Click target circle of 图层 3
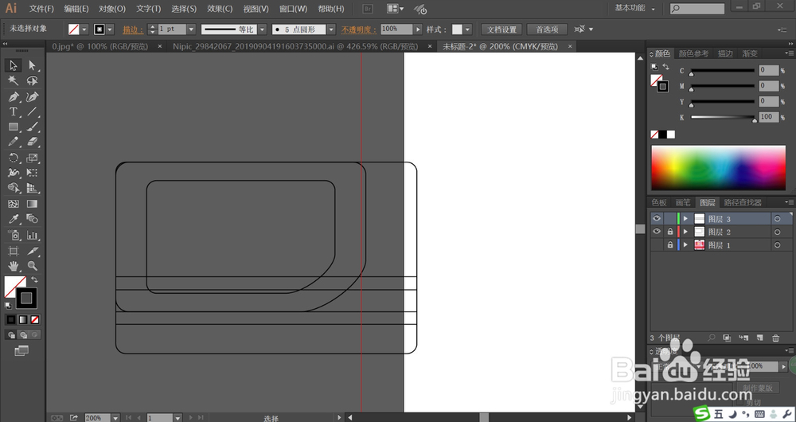The width and height of the screenshot is (796, 422). coord(777,219)
